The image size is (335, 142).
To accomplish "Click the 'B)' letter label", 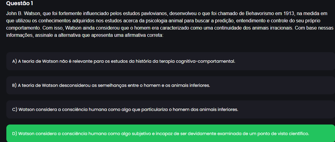I will [x=15, y=86].
